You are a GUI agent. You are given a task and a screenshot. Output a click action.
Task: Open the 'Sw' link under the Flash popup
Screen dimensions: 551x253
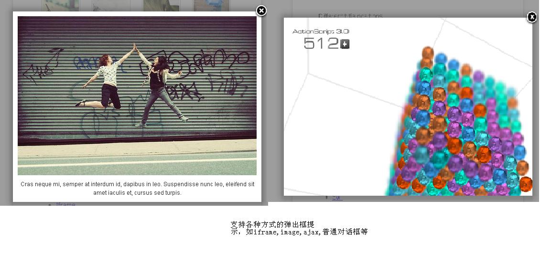pos(337,198)
